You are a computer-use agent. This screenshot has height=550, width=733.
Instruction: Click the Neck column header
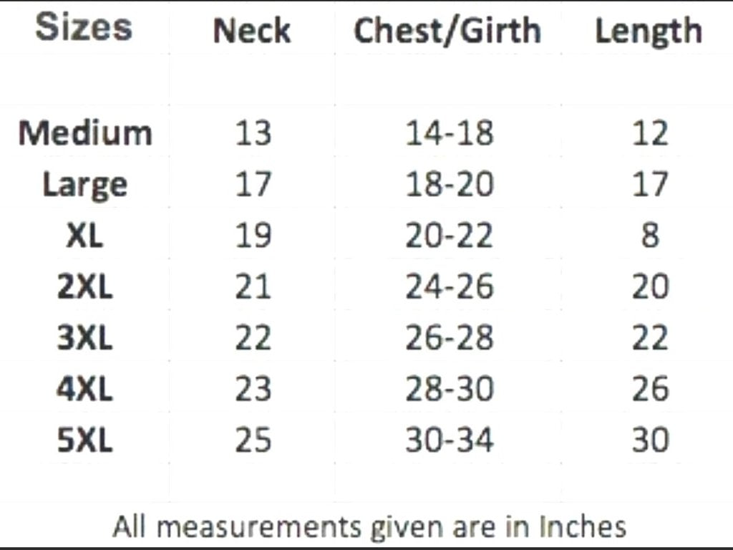coord(252,31)
